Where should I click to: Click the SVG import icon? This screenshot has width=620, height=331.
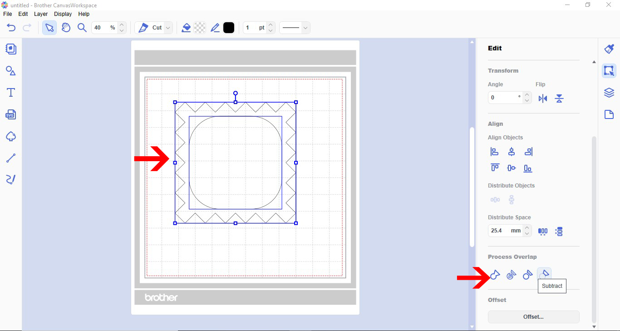click(11, 114)
